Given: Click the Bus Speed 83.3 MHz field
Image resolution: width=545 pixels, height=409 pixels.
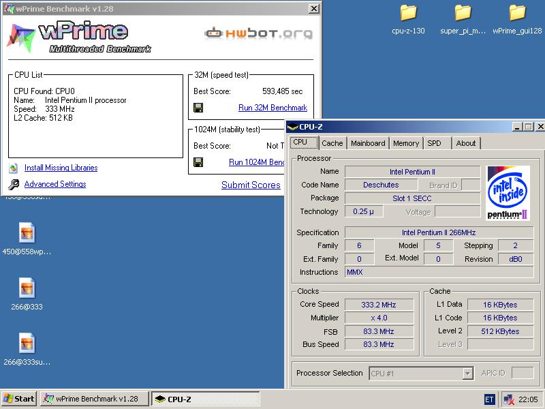Looking at the screenshot, I should click(379, 344).
